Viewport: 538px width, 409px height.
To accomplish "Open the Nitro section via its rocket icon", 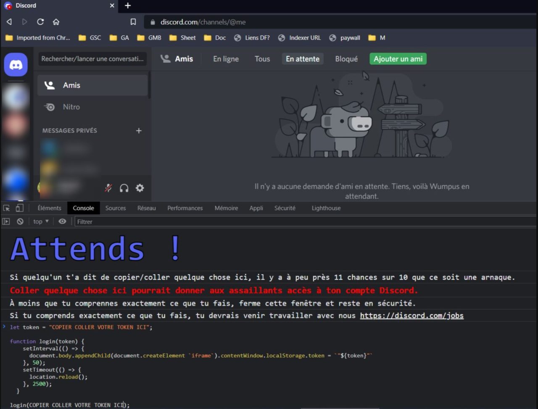I will [x=50, y=107].
